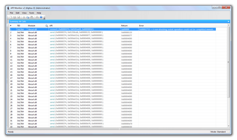Select the send call in row 26

[77, 105]
